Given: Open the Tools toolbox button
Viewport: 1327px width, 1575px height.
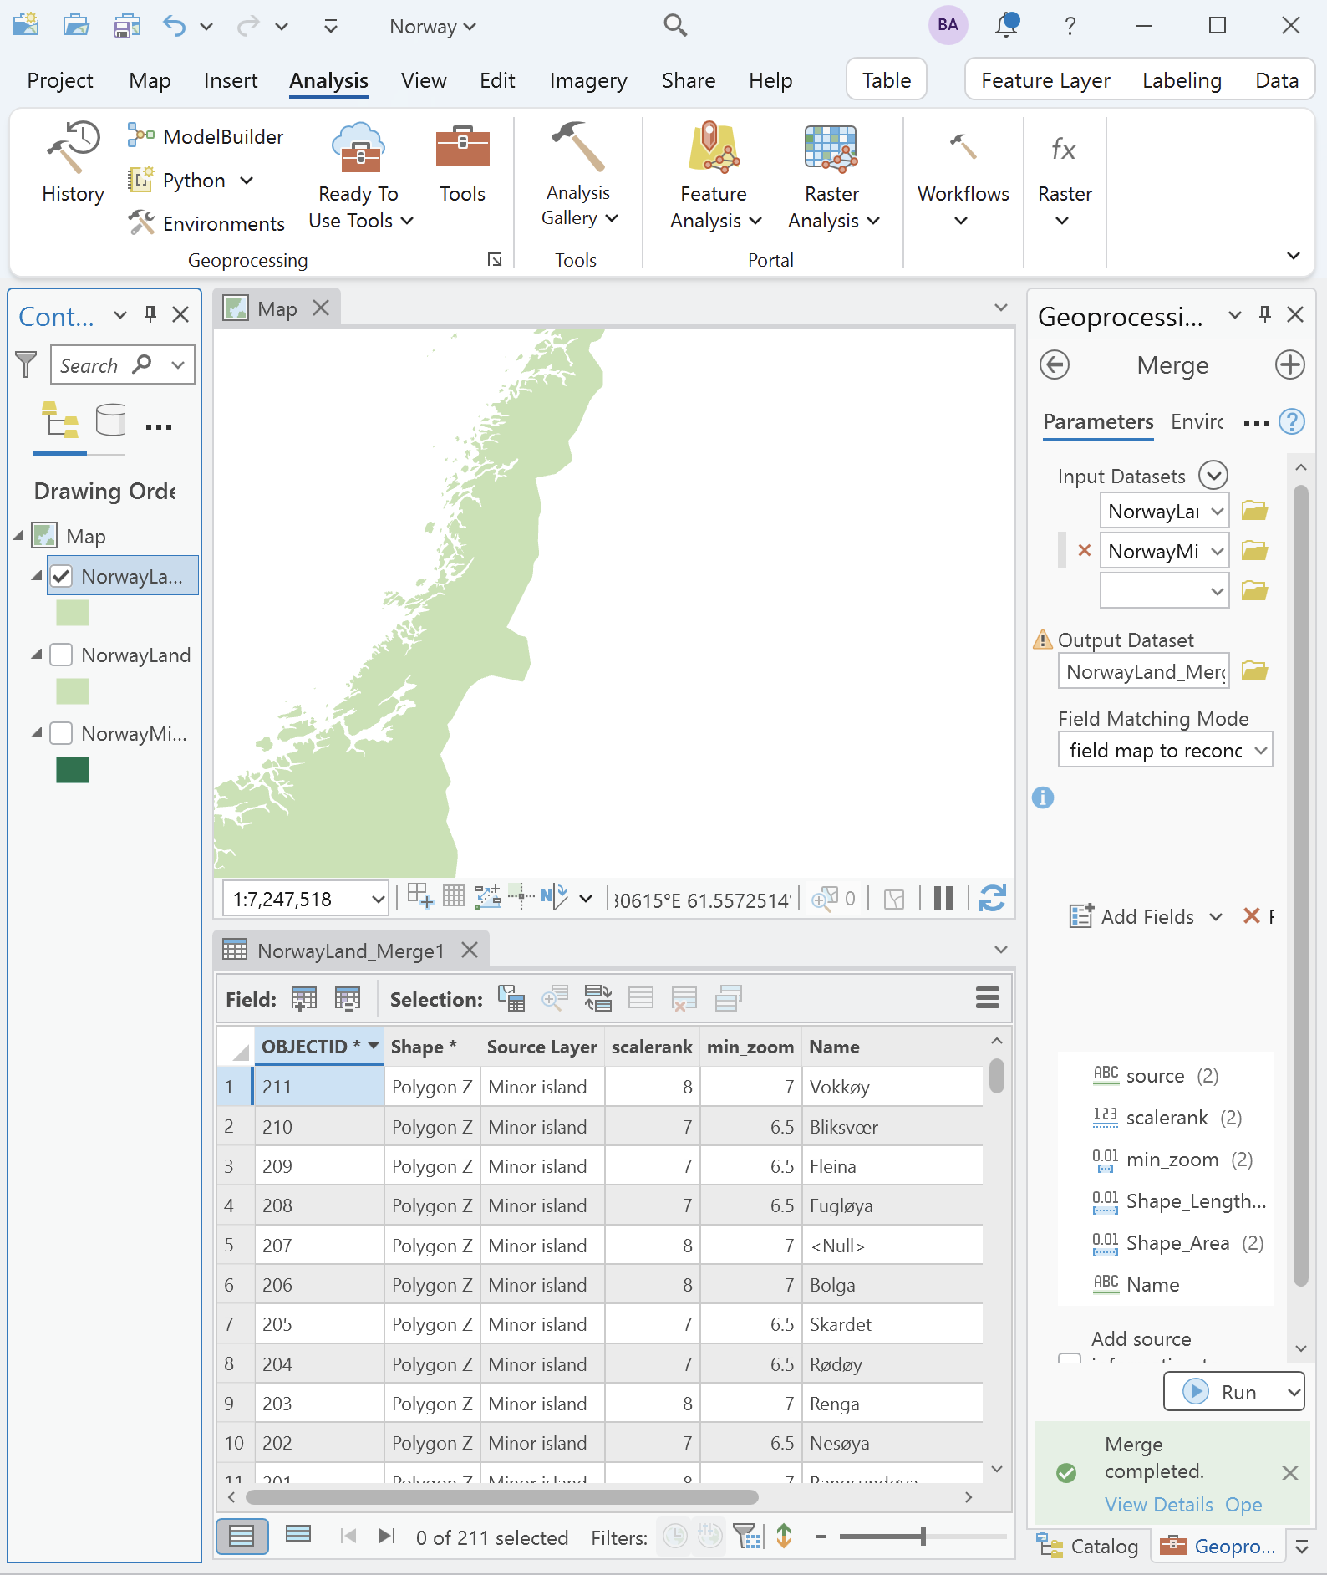Looking at the screenshot, I should point(462,163).
